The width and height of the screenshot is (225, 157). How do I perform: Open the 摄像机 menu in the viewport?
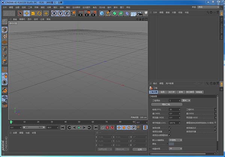point(22,19)
